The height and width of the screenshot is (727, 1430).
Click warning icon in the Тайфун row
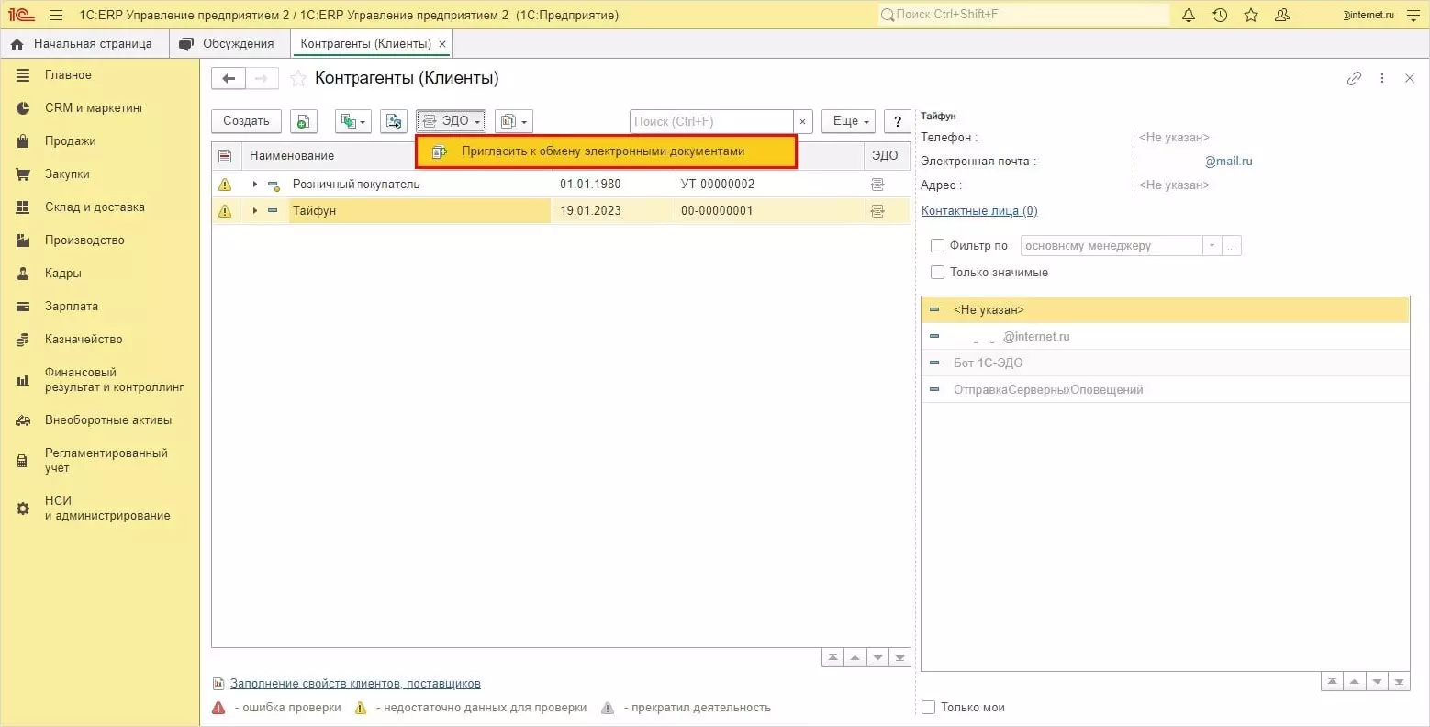[225, 211]
